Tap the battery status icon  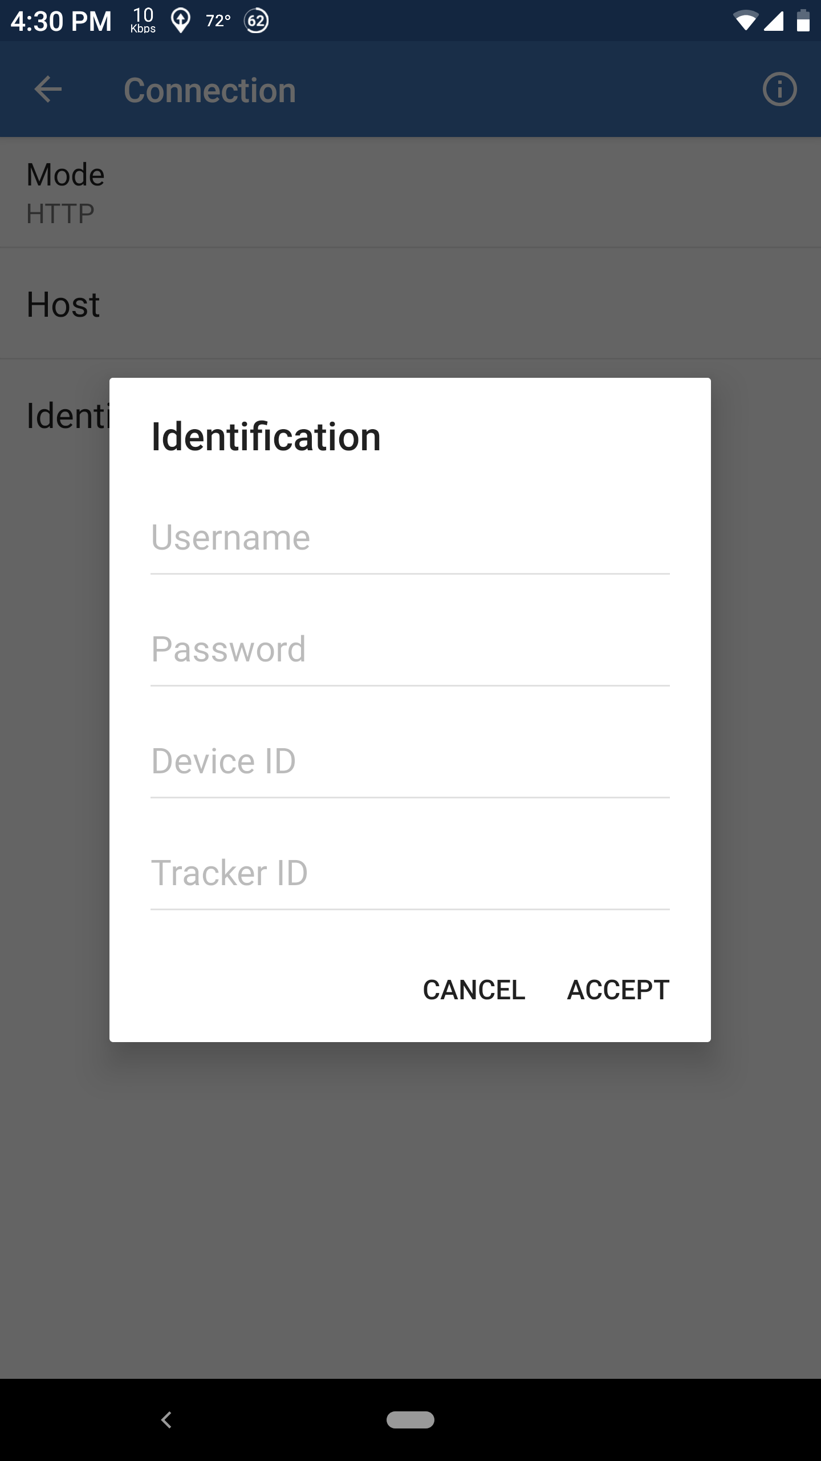[x=803, y=21]
